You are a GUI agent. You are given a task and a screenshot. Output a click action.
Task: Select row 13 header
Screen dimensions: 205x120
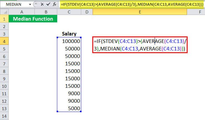4,109
